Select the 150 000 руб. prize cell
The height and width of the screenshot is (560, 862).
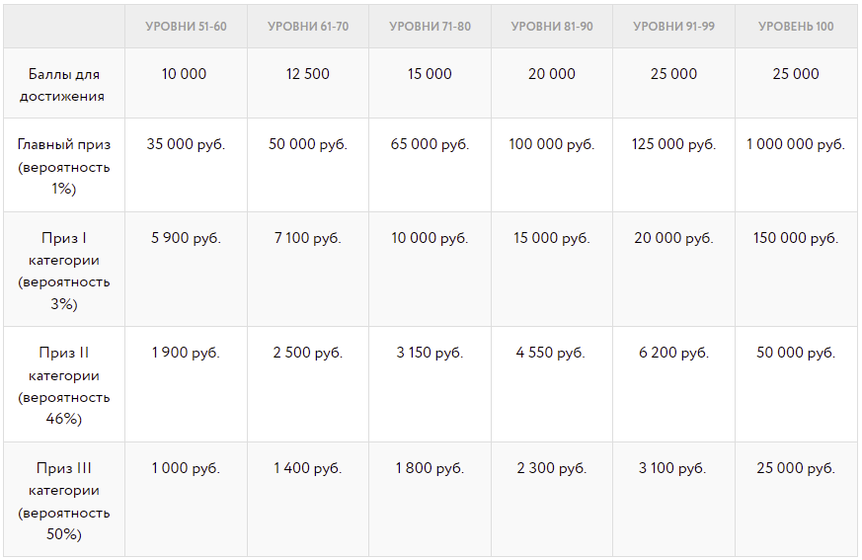coord(796,238)
